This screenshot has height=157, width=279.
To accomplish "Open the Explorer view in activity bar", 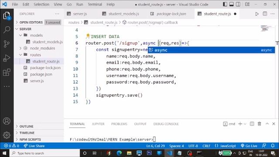I will [x=7, y=16].
